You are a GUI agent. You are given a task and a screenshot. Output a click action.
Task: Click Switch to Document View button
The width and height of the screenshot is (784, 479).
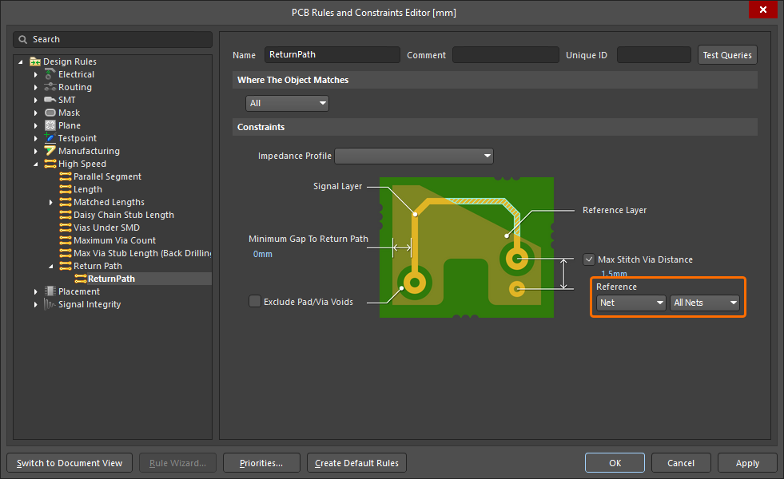(x=70, y=463)
